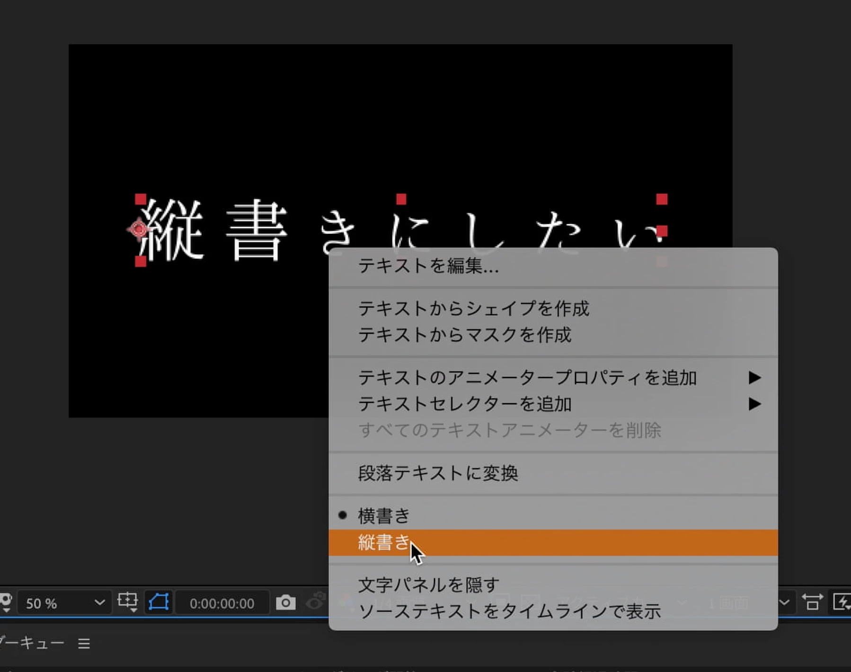Open the 50 % magnification dropdown
The image size is (851, 672).
coord(64,603)
